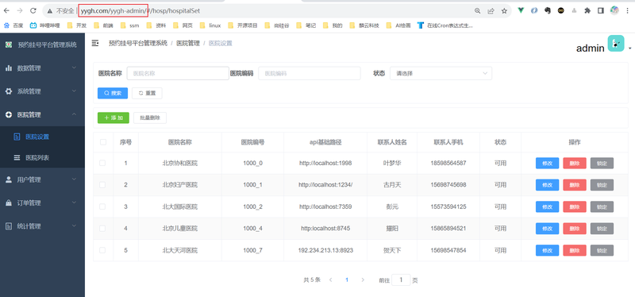This screenshot has height=297, width=635.
Task: Open the admin user dropdown arrow
Action: pyautogui.click(x=629, y=48)
